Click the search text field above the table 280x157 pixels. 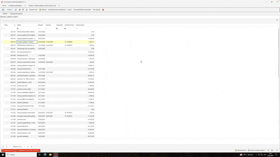[138, 21]
